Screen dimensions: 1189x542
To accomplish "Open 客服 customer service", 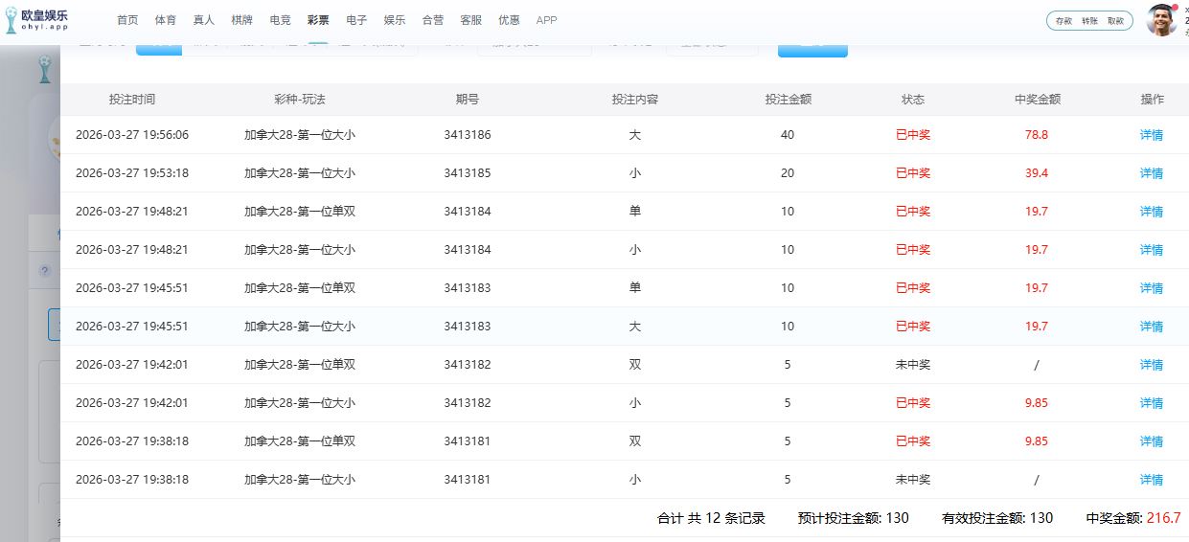I will coord(470,20).
